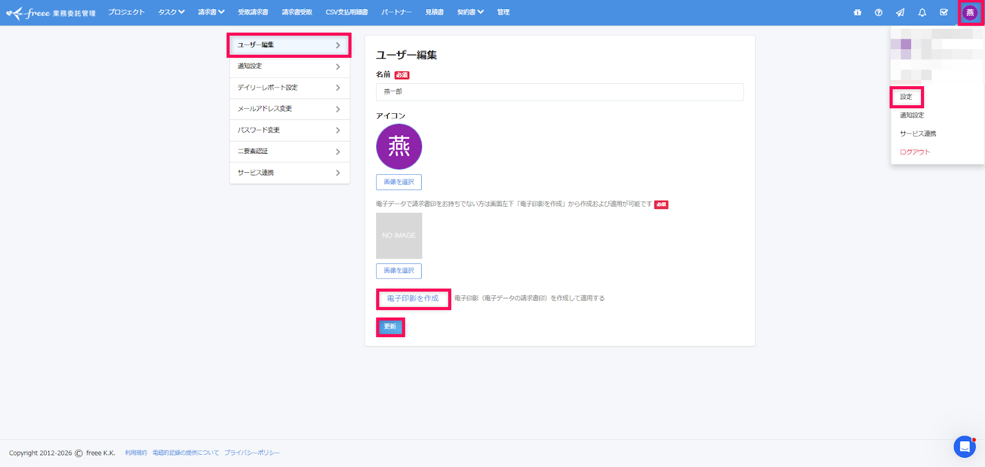The image size is (985, 467).
Task: Click the paper plane icon
Action: point(900,12)
